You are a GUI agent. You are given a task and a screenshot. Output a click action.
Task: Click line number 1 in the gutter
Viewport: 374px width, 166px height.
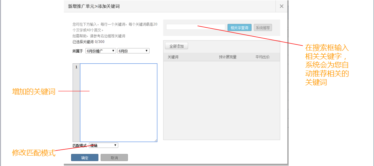point(76,67)
